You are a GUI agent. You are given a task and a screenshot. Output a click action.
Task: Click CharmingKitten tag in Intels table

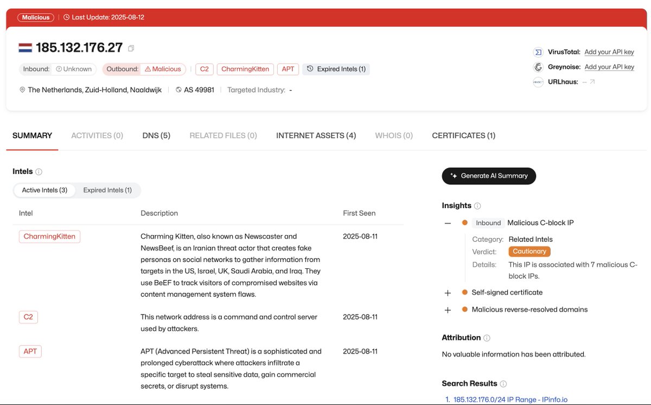click(49, 236)
